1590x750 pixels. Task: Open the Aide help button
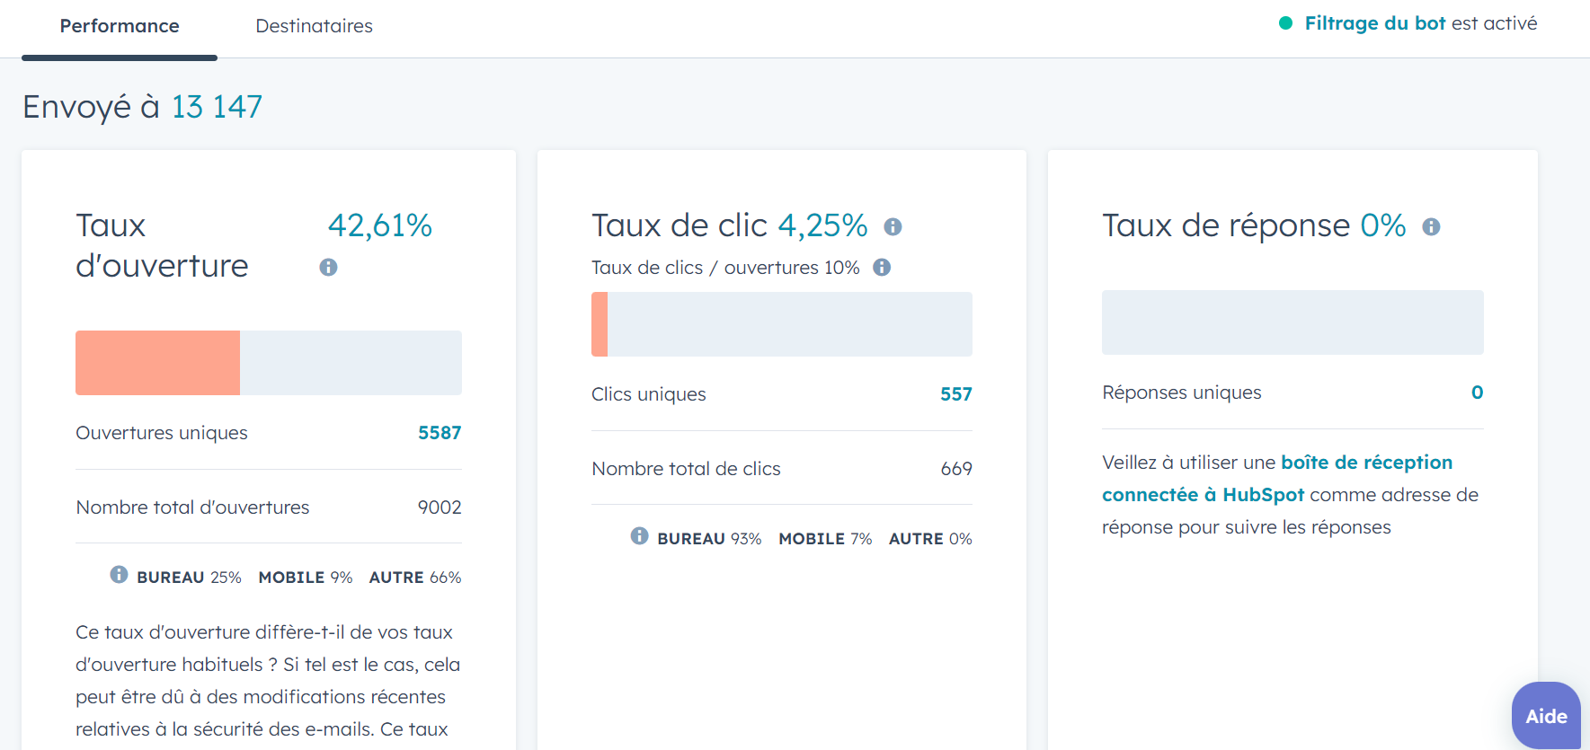[x=1545, y=716]
